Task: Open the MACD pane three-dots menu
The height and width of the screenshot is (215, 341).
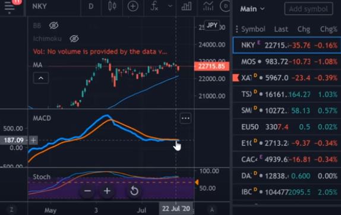Action: (185, 118)
